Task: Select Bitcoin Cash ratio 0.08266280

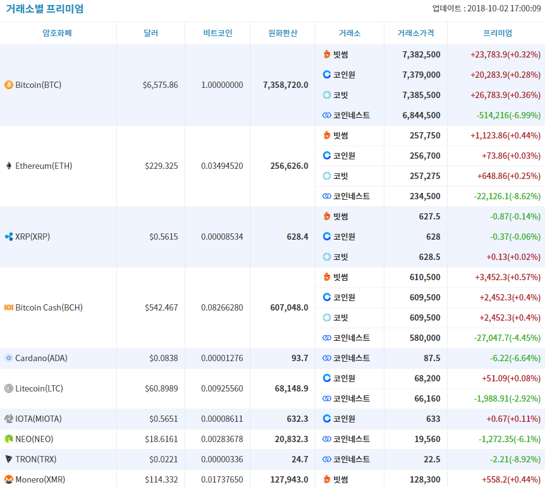Action: click(222, 307)
